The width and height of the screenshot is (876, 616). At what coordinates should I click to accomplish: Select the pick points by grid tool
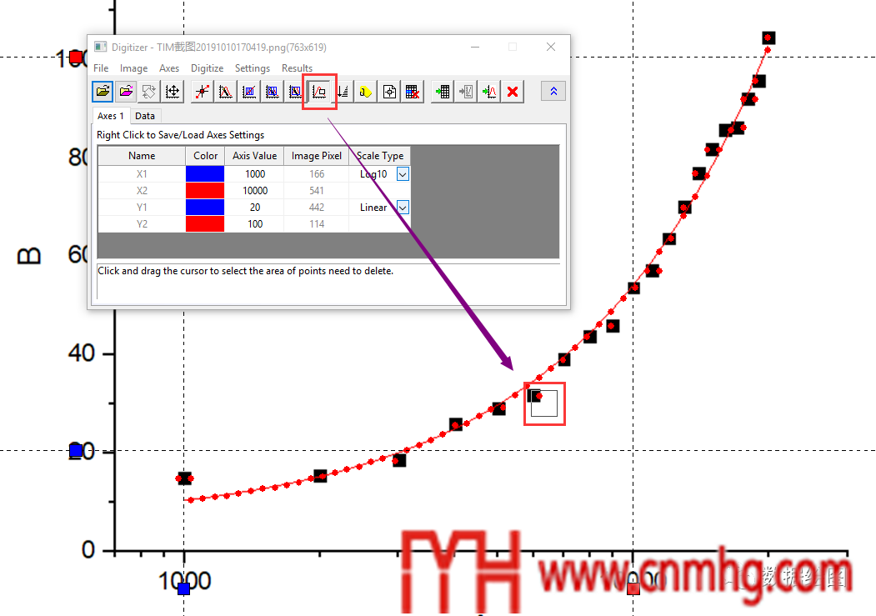249,92
